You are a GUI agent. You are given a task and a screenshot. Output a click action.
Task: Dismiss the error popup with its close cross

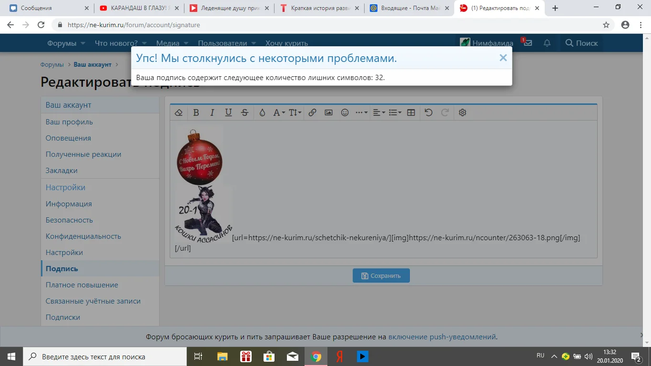503,58
